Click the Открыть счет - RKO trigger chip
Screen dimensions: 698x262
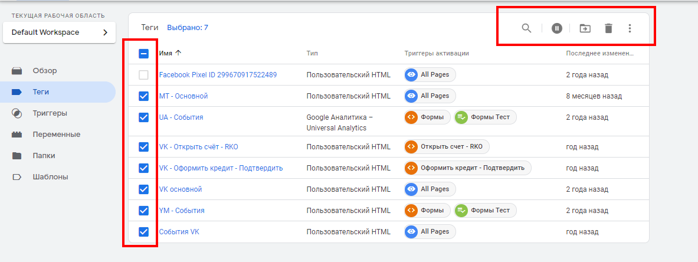click(447, 147)
